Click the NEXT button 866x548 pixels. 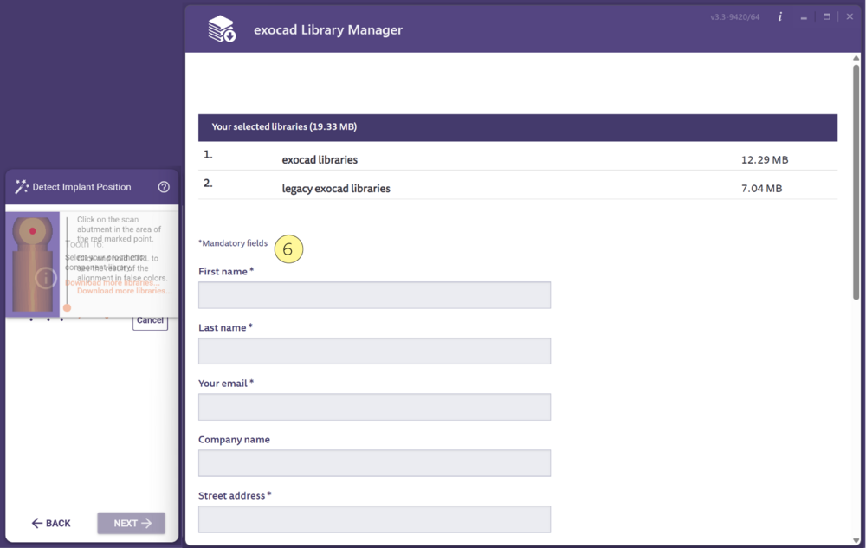click(x=132, y=523)
